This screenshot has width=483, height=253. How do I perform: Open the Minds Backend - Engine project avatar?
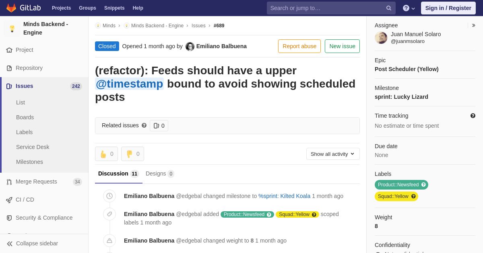point(12,29)
